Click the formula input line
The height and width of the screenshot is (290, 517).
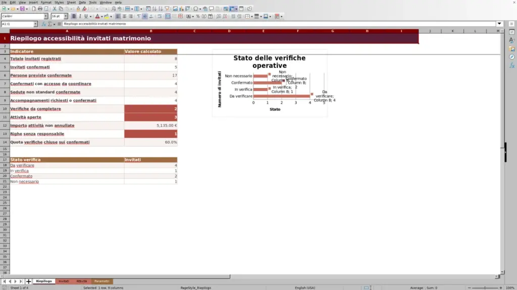(x=279, y=24)
